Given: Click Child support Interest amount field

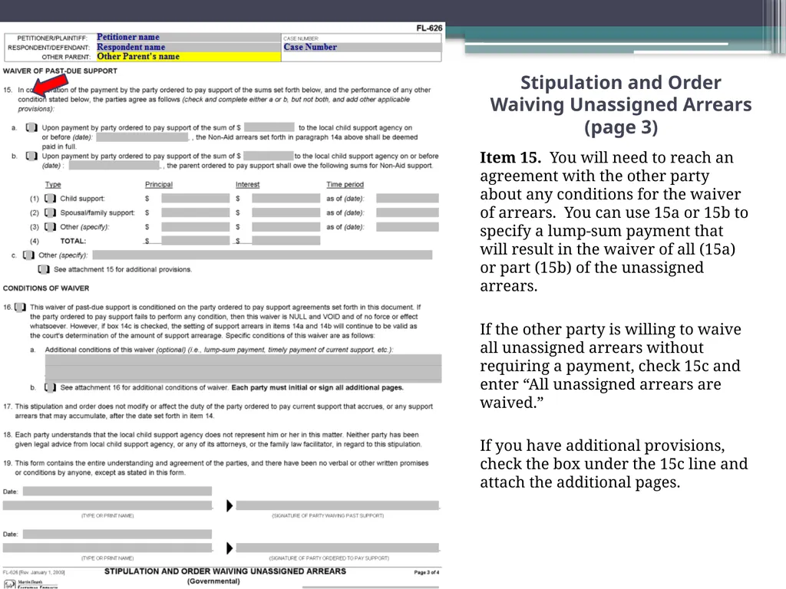Looking at the screenshot, I should pos(286,199).
